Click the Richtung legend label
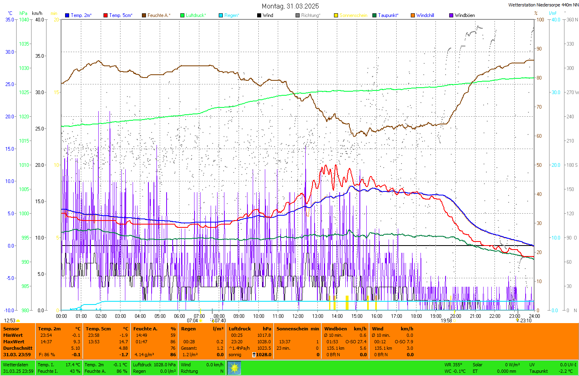Image resolution: width=579 pixels, height=376 pixels. (311, 15)
